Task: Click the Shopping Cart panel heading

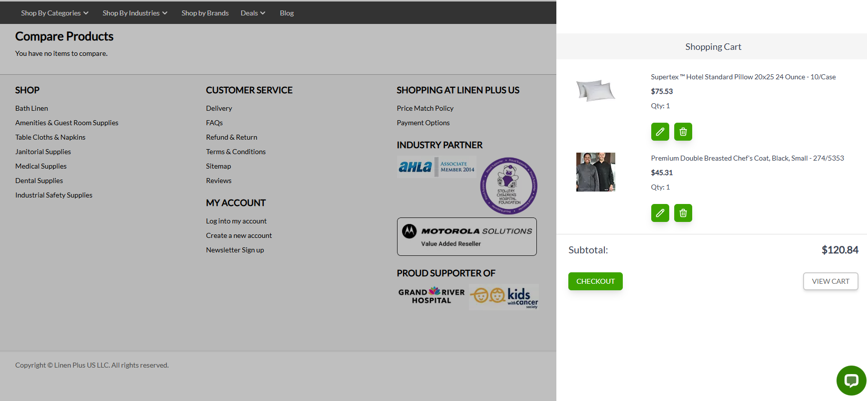Action: (x=713, y=47)
